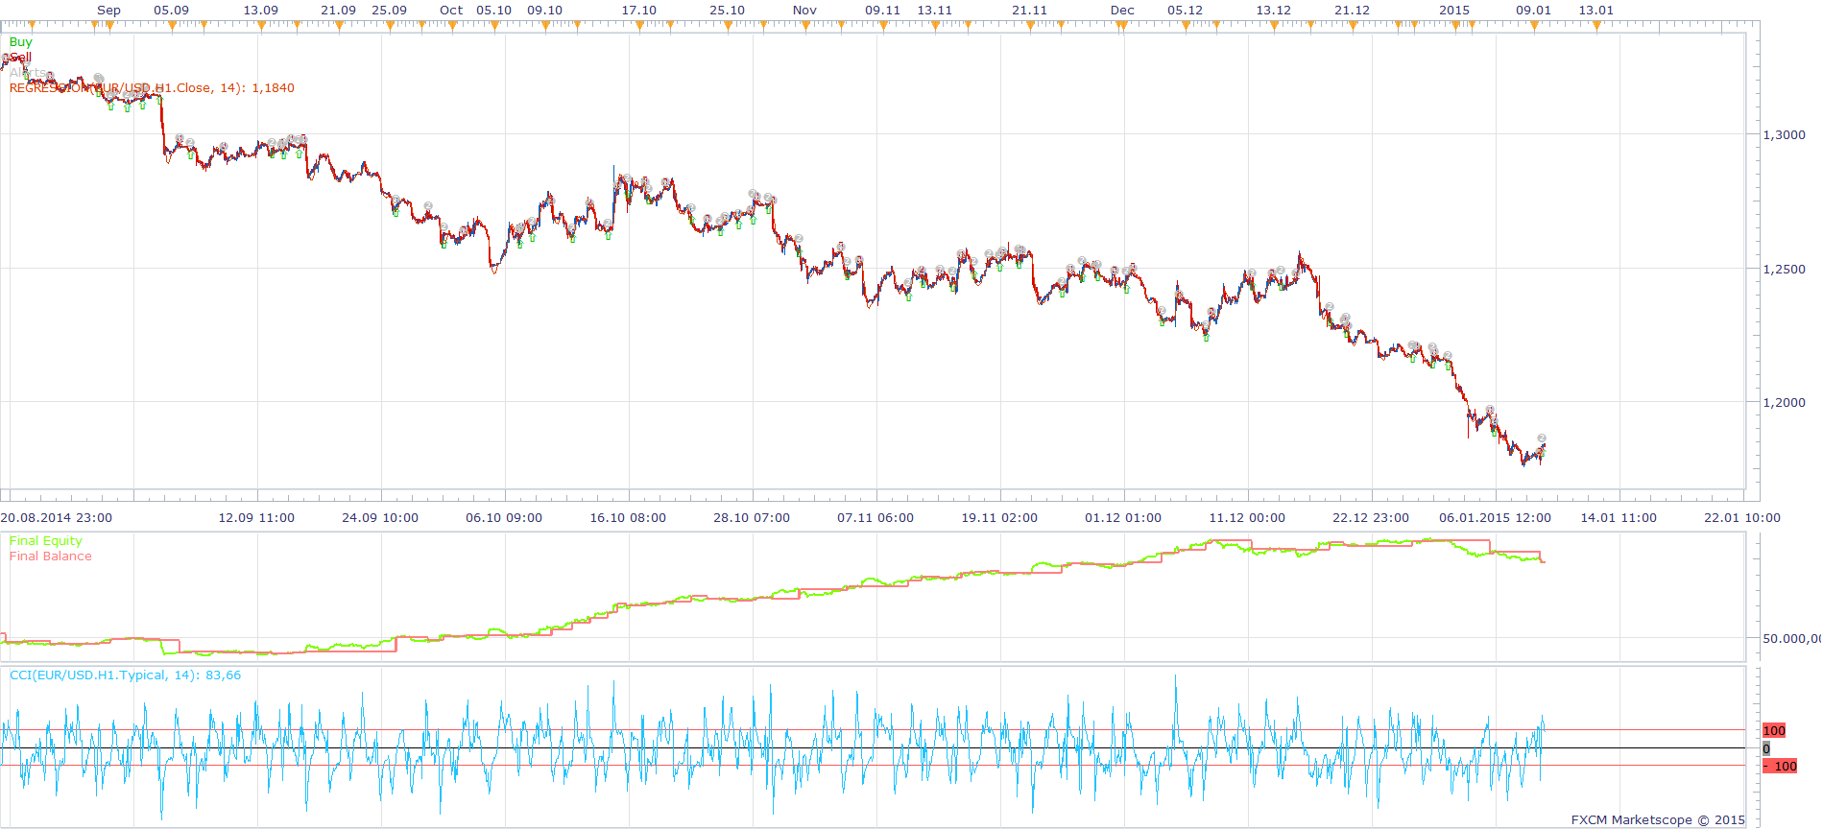Viewport: 1823px width, 829px height.
Task: Click the red Sell legend label
Action: tap(20, 58)
